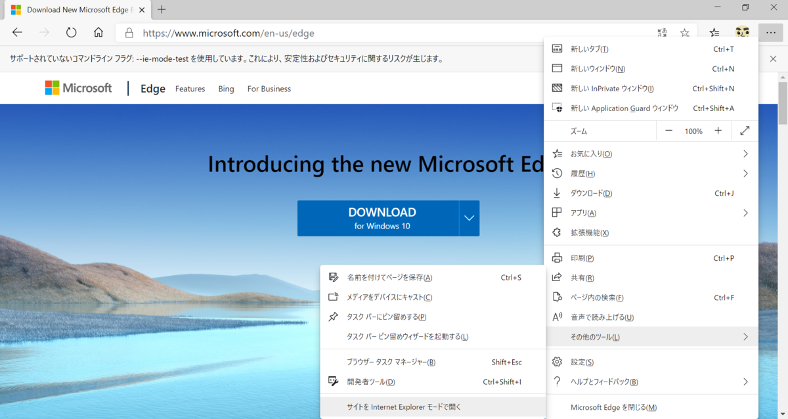788x419 pixels.
Task: Click the Microsoft logo
Action: [x=78, y=88]
